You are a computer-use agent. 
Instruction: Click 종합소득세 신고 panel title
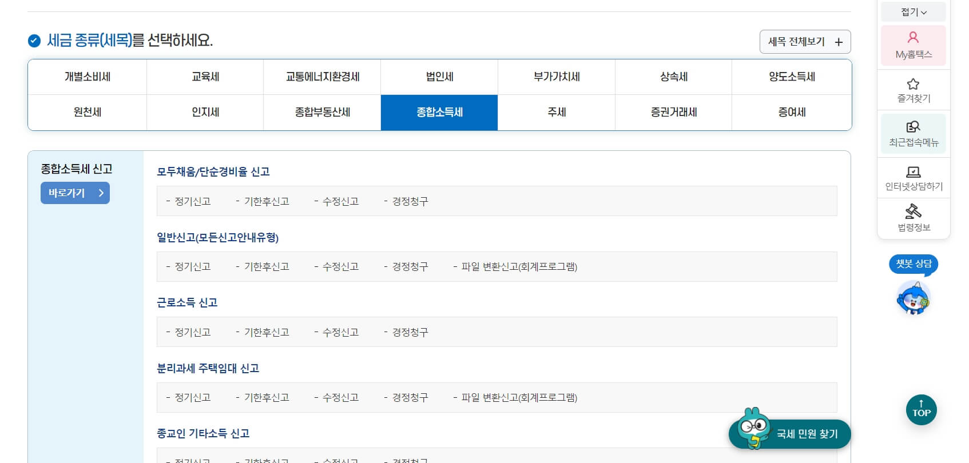coord(77,169)
